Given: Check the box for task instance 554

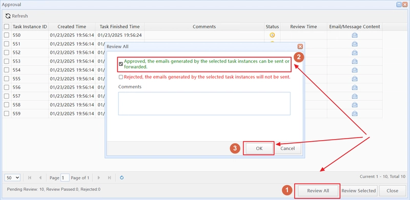Looking at the screenshot, I should coord(7,70).
